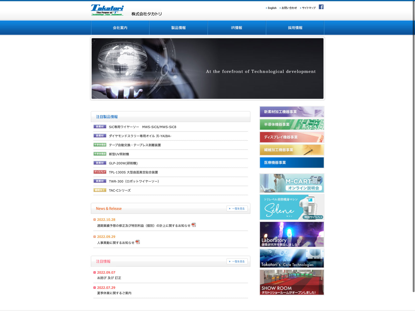Click the page vertical scrollbar
This screenshot has height=311, width=415.
(x=413, y=145)
